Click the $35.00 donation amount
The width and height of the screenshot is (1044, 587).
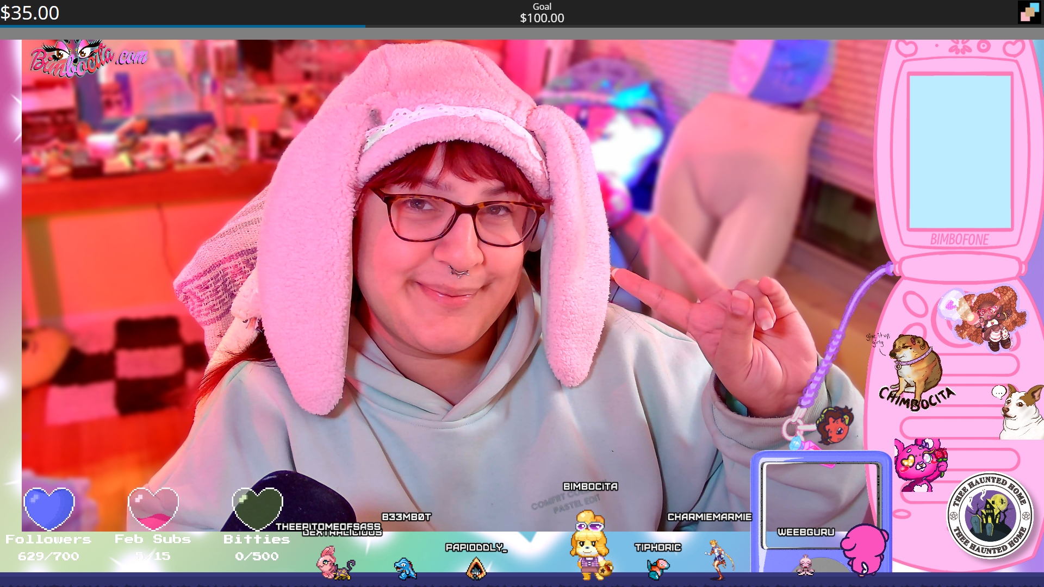[x=30, y=13]
